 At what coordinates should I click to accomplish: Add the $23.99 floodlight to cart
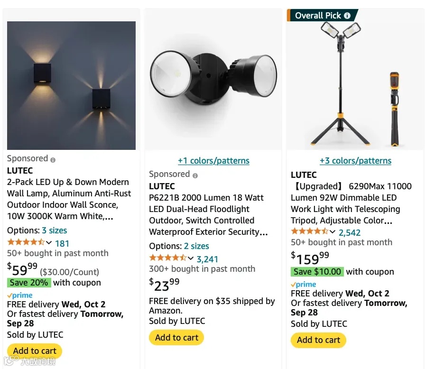pyautogui.click(x=176, y=338)
